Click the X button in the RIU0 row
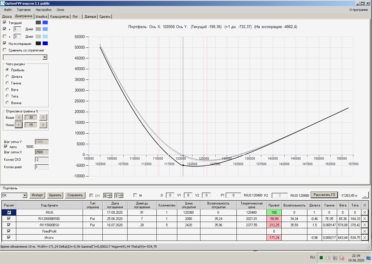The image size is (372, 264). click(364, 213)
